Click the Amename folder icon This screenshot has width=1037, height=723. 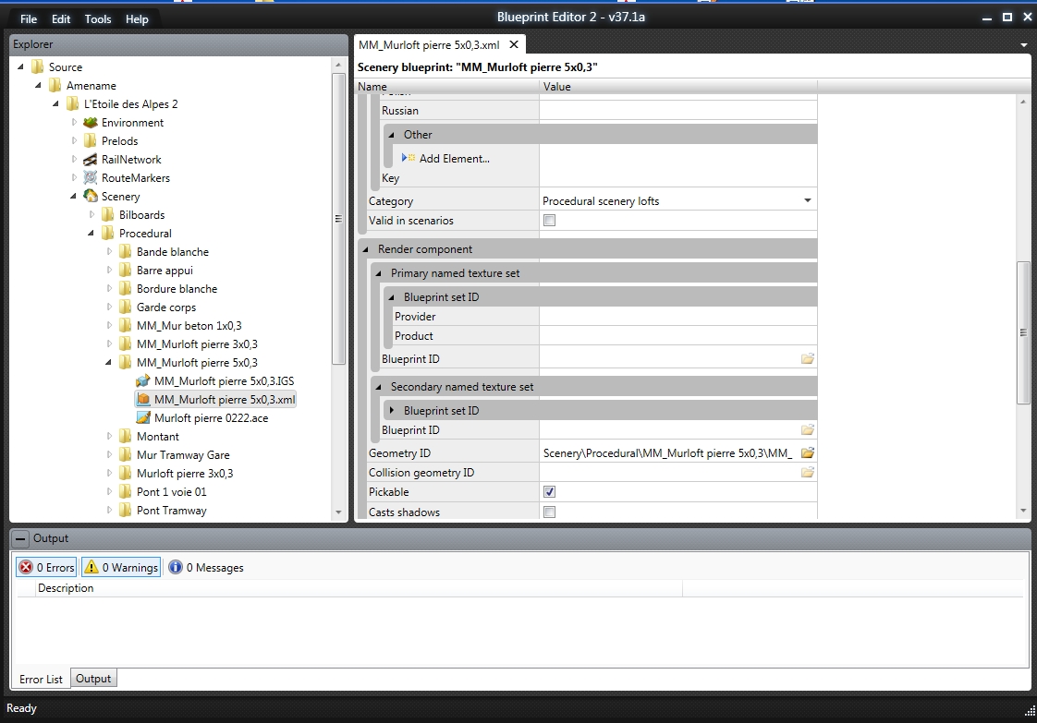point(55,85)
